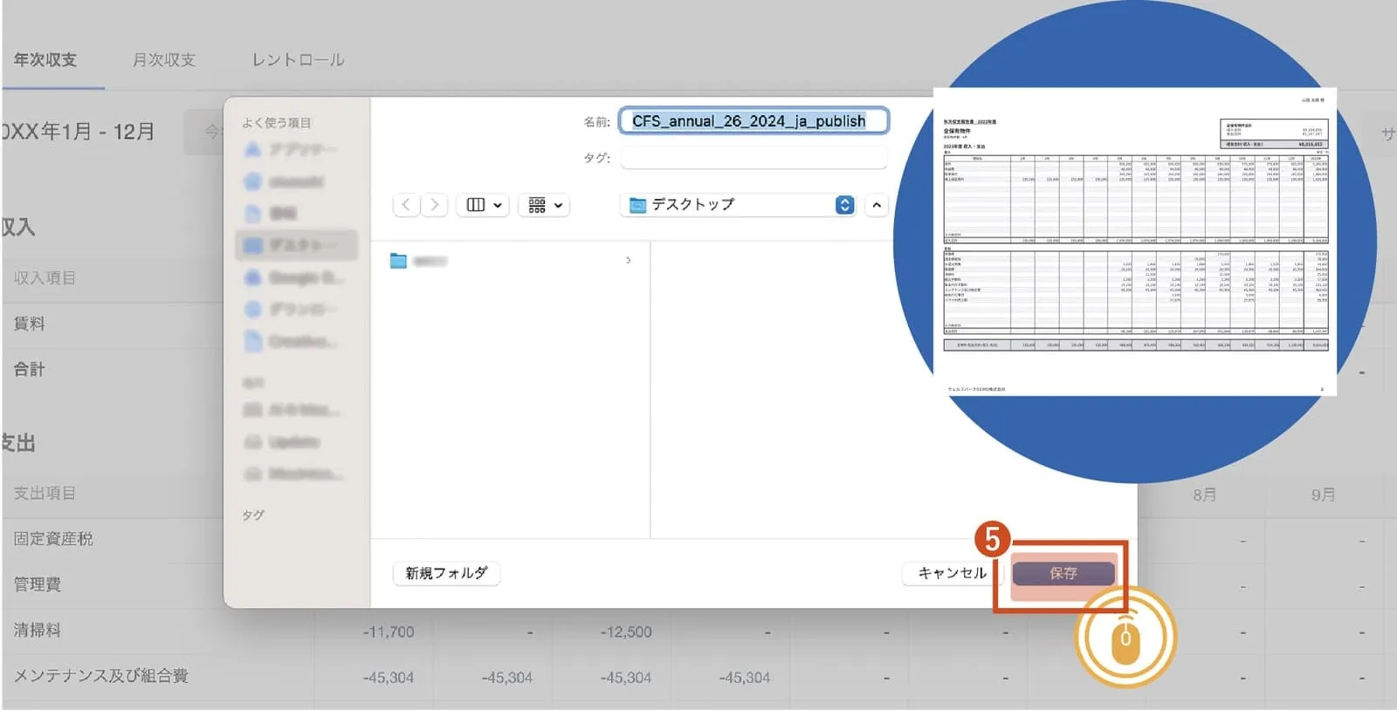
Task: Switch to レントロール tab
Action: (299, 59)
